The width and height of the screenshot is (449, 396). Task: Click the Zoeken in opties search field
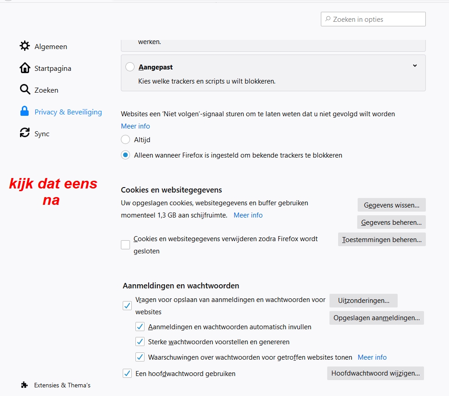click(374, 20)
